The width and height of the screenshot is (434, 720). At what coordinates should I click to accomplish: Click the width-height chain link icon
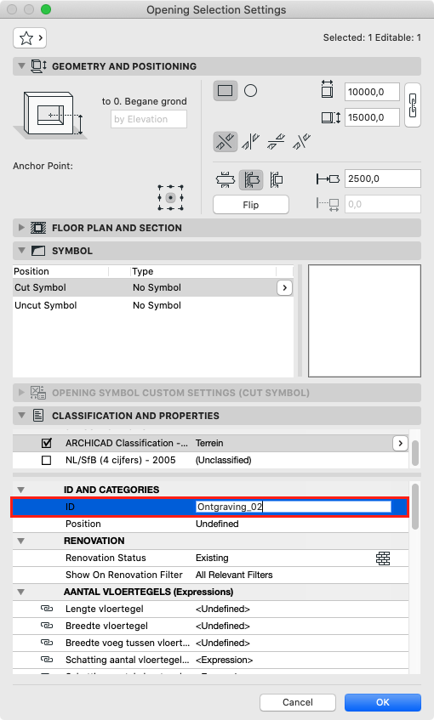[413, 105]
